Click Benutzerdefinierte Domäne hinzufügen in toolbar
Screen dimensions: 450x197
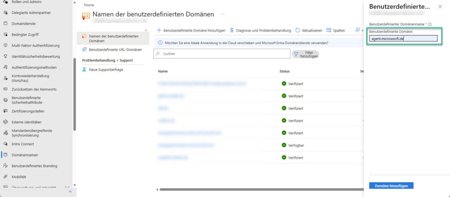[x=191, y=30]
